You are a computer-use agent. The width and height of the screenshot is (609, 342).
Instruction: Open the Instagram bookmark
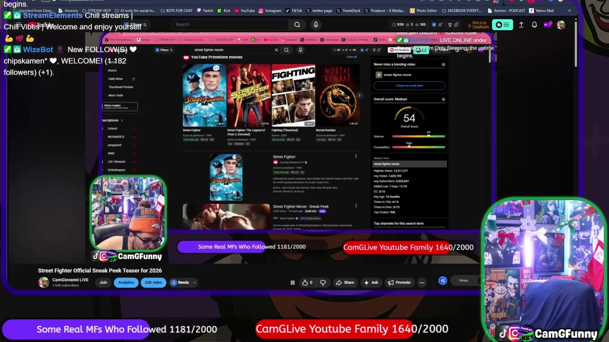270,10
